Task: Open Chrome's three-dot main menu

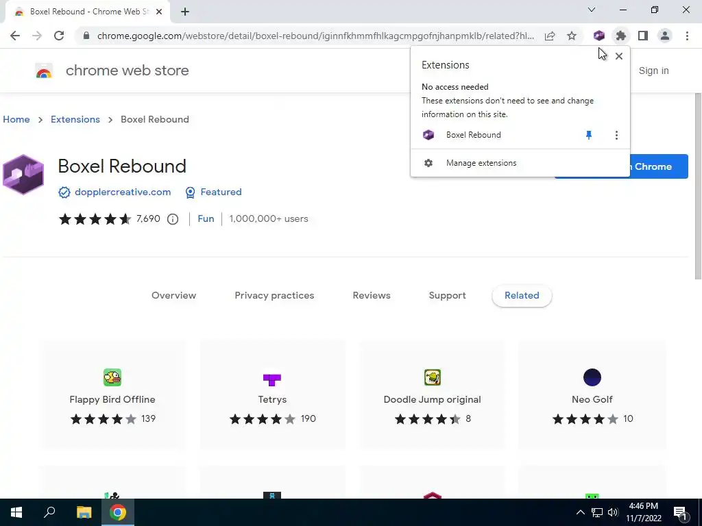Action: [x=687, y=36]
